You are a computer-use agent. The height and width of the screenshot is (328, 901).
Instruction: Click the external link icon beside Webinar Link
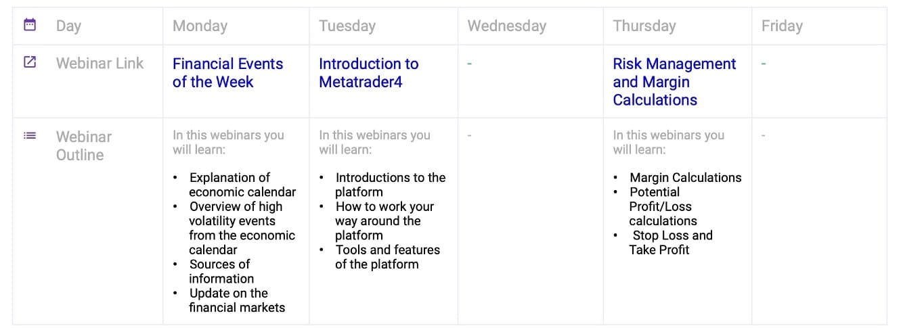pos(30,62)
